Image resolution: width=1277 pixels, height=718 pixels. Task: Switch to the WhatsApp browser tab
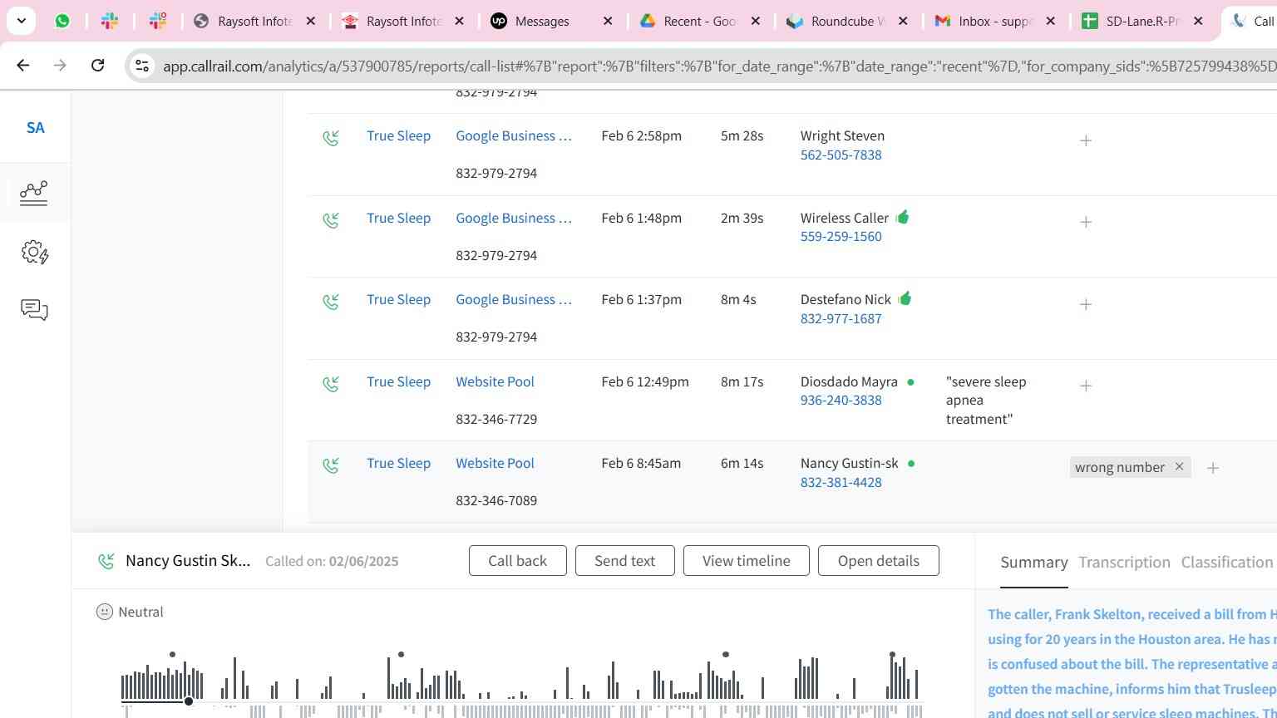62,21
